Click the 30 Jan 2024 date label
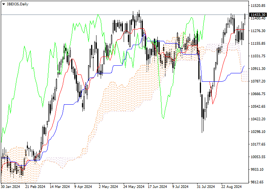Screen dimensions: 268x191 (x=10, y=187)
